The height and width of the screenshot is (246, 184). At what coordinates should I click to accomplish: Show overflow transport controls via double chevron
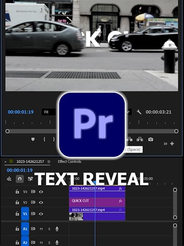click(165, 144)
